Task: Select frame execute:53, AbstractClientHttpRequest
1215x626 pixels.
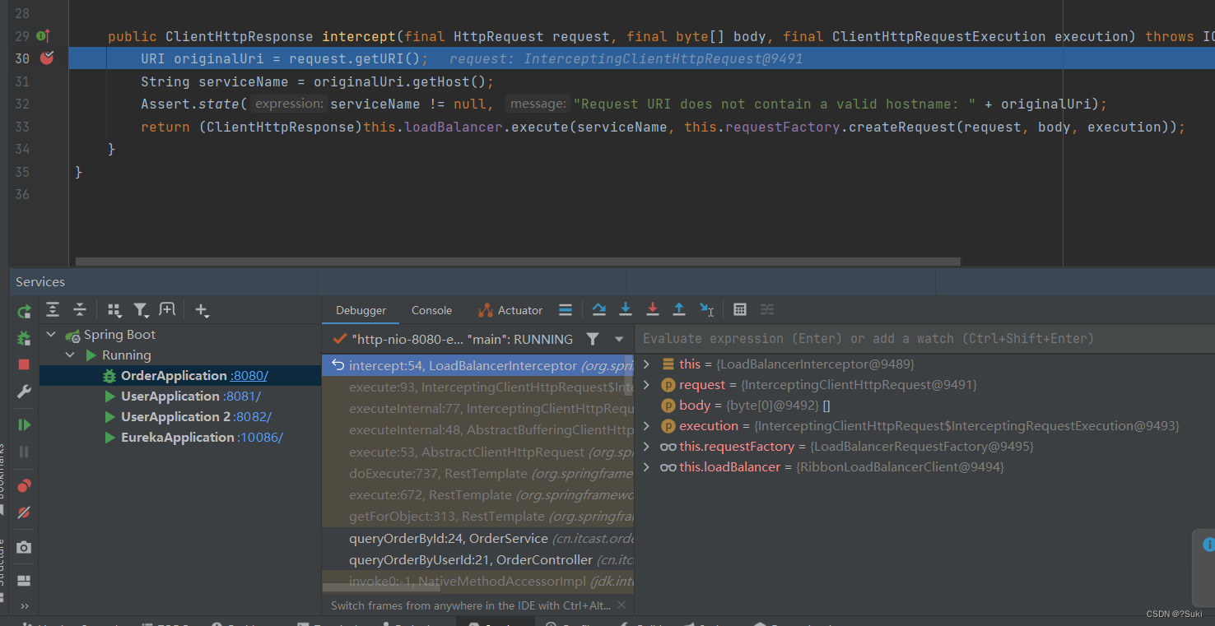Action: point(478,452)
